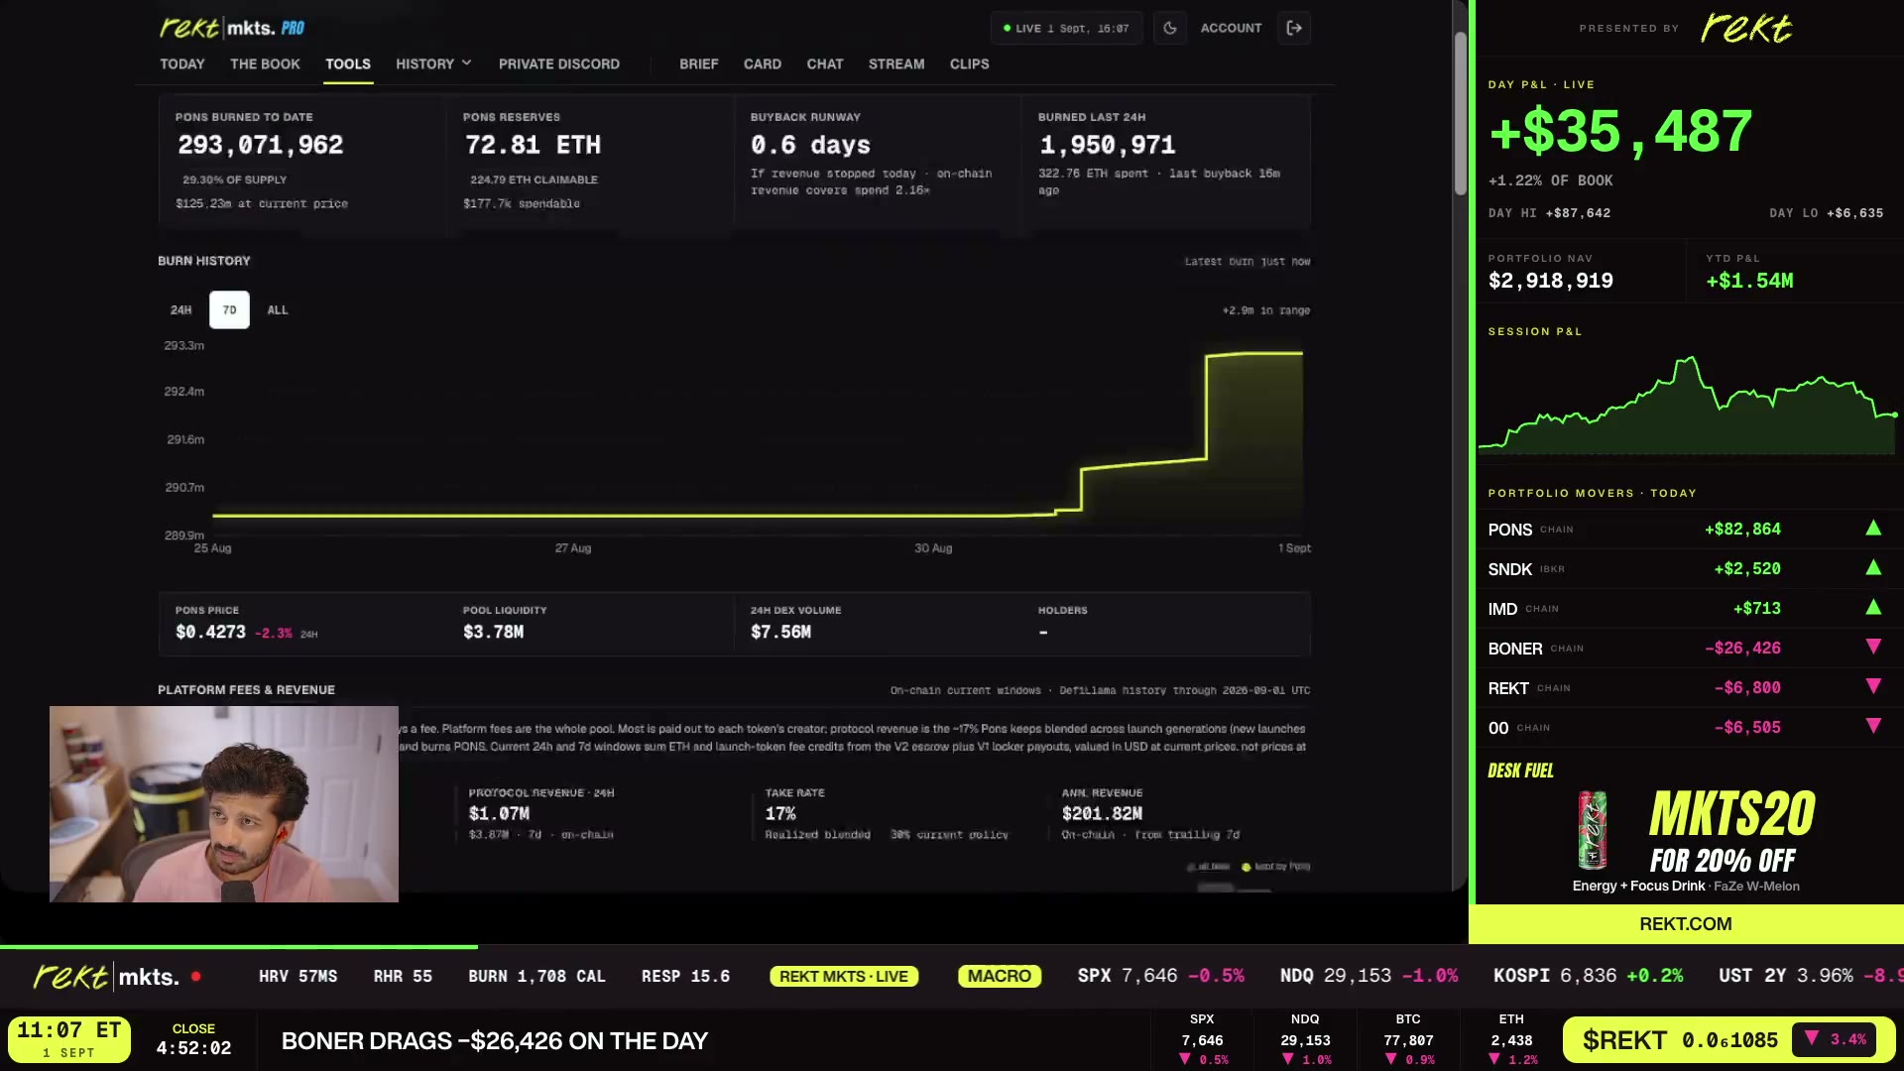
Task: Click the logout arrow icon
Action: click(x=1294, y=28)
